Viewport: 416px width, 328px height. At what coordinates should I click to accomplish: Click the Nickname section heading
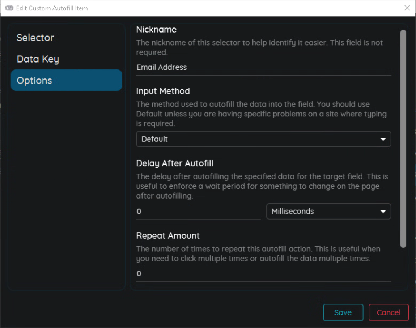click(156, 30)
